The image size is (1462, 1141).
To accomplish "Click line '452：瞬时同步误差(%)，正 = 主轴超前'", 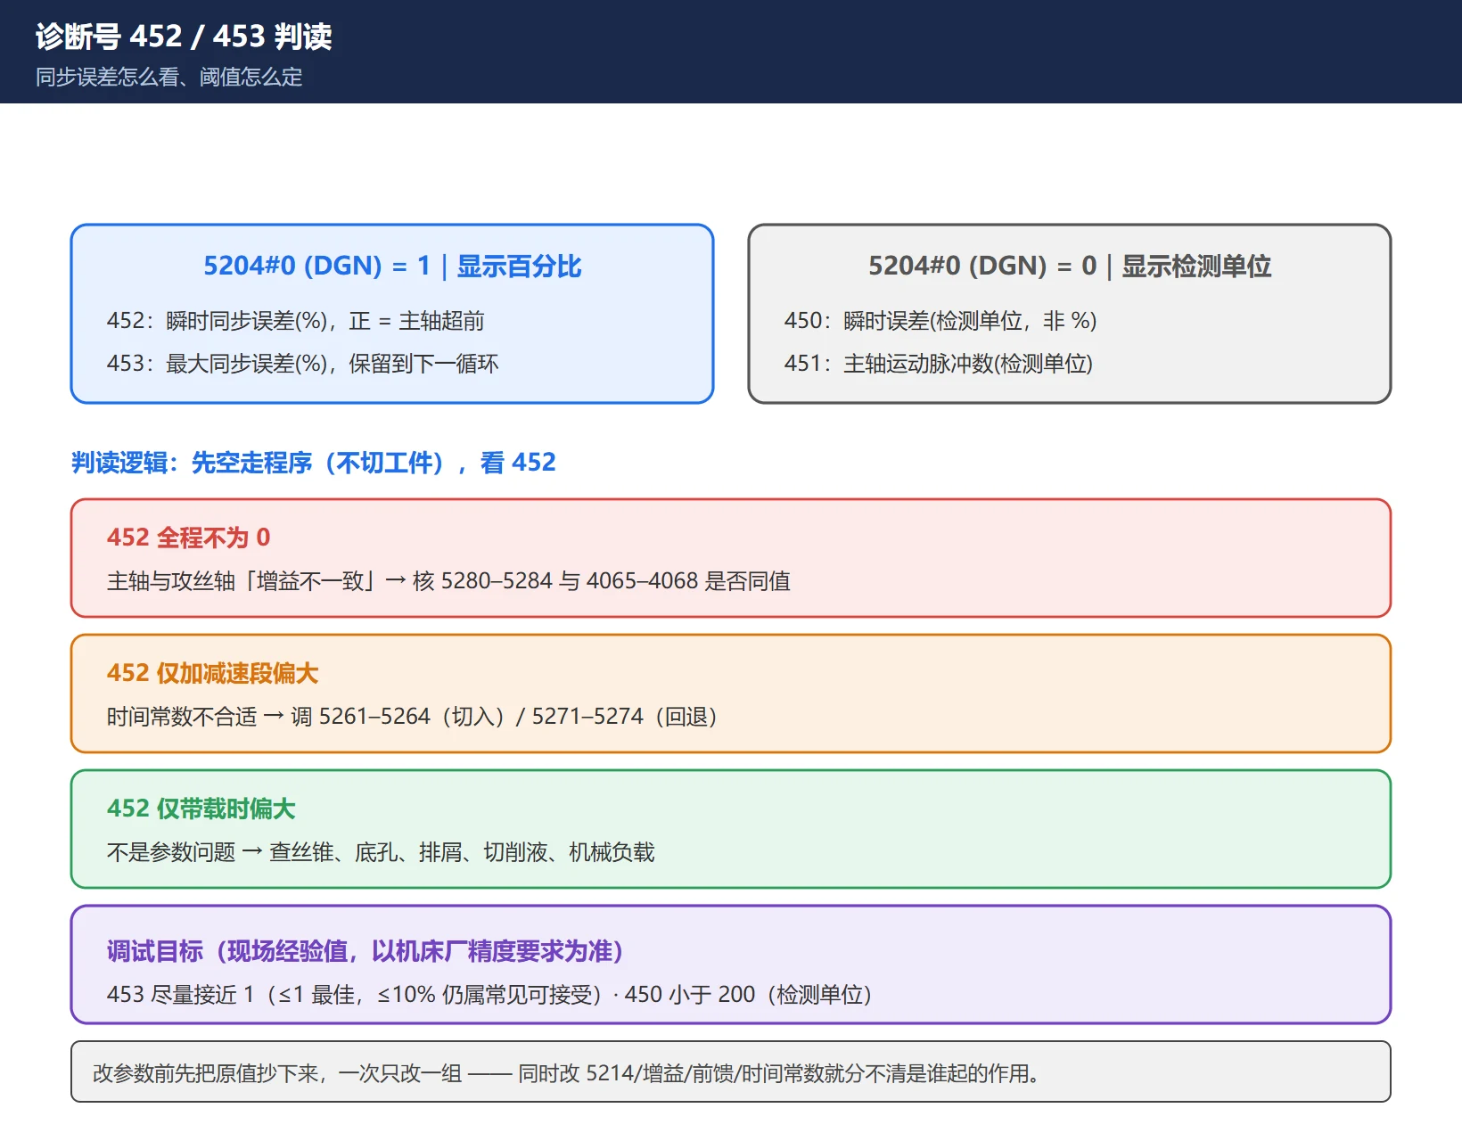I will pyautogui.click(x=296, y=321).
